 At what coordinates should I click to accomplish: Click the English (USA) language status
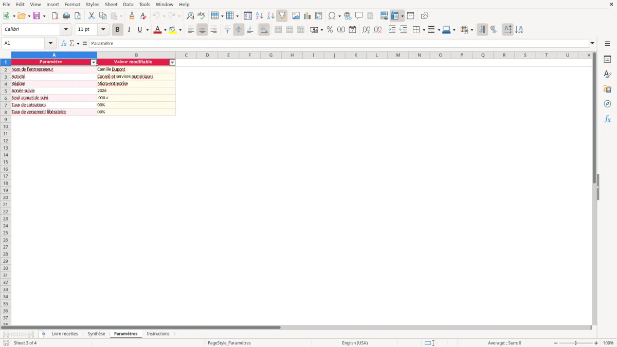[355, 343]
